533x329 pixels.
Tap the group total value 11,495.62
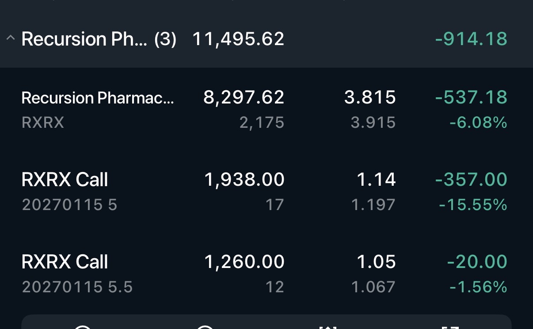(238, 39)
